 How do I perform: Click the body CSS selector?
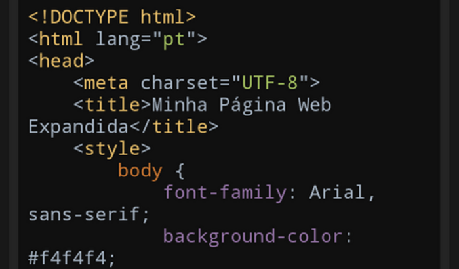pos(140,171)
